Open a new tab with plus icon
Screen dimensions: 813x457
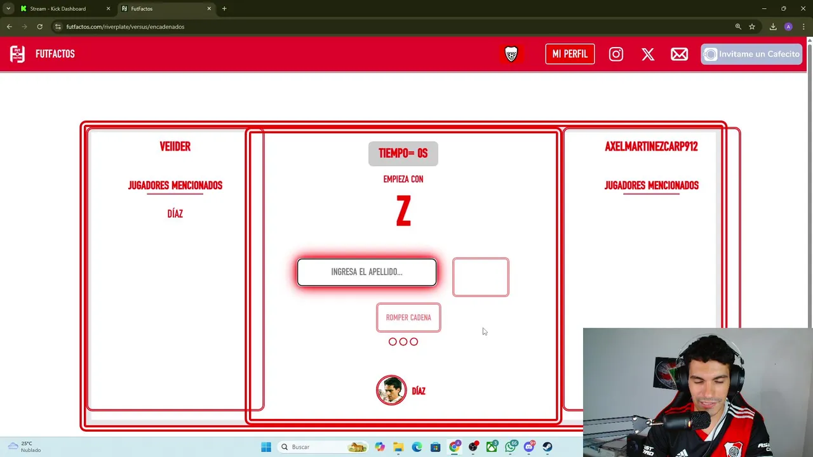tap(224, 9)
